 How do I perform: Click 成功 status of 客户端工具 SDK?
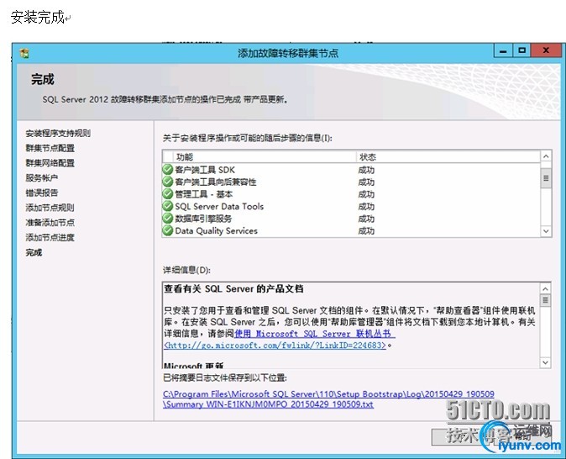coord(366,170)
